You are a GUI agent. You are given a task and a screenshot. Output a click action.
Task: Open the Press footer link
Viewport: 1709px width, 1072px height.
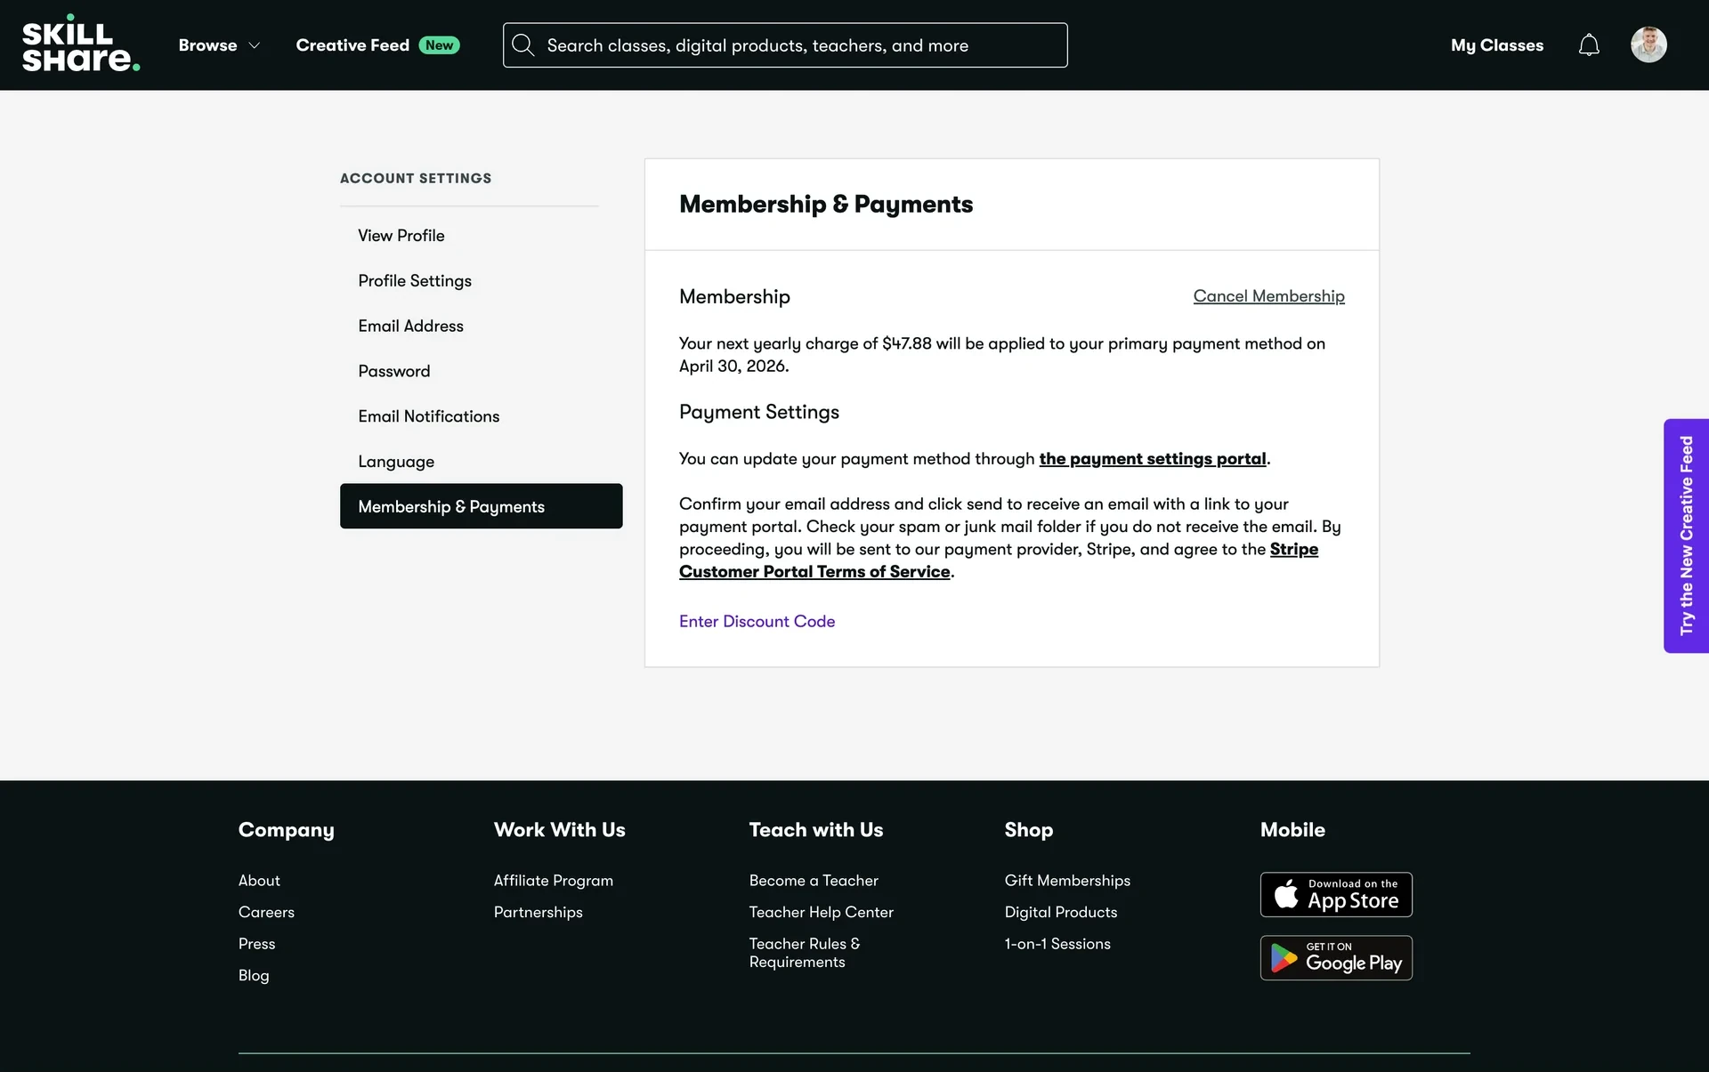click(x=256, y=944)
